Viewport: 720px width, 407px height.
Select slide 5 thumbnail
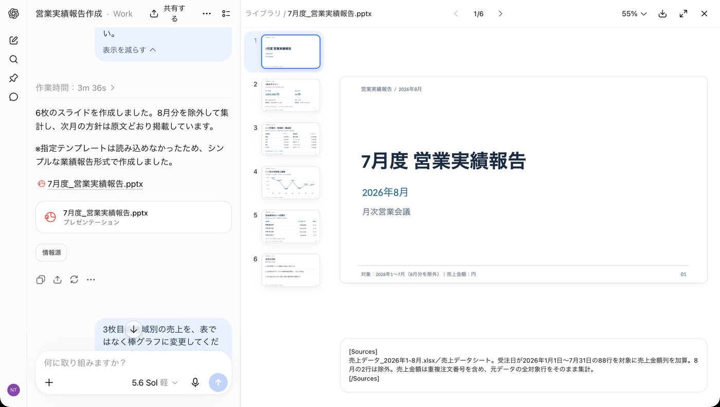pos(291,226)
